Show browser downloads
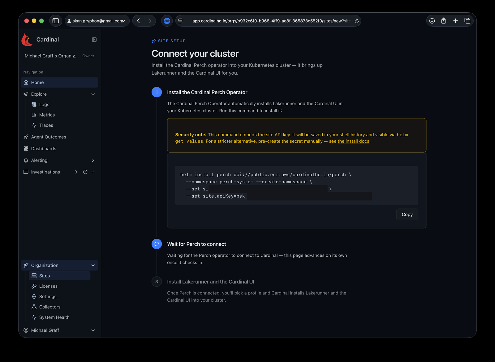This screenshot has width=495, height=362. pos(432,21)
